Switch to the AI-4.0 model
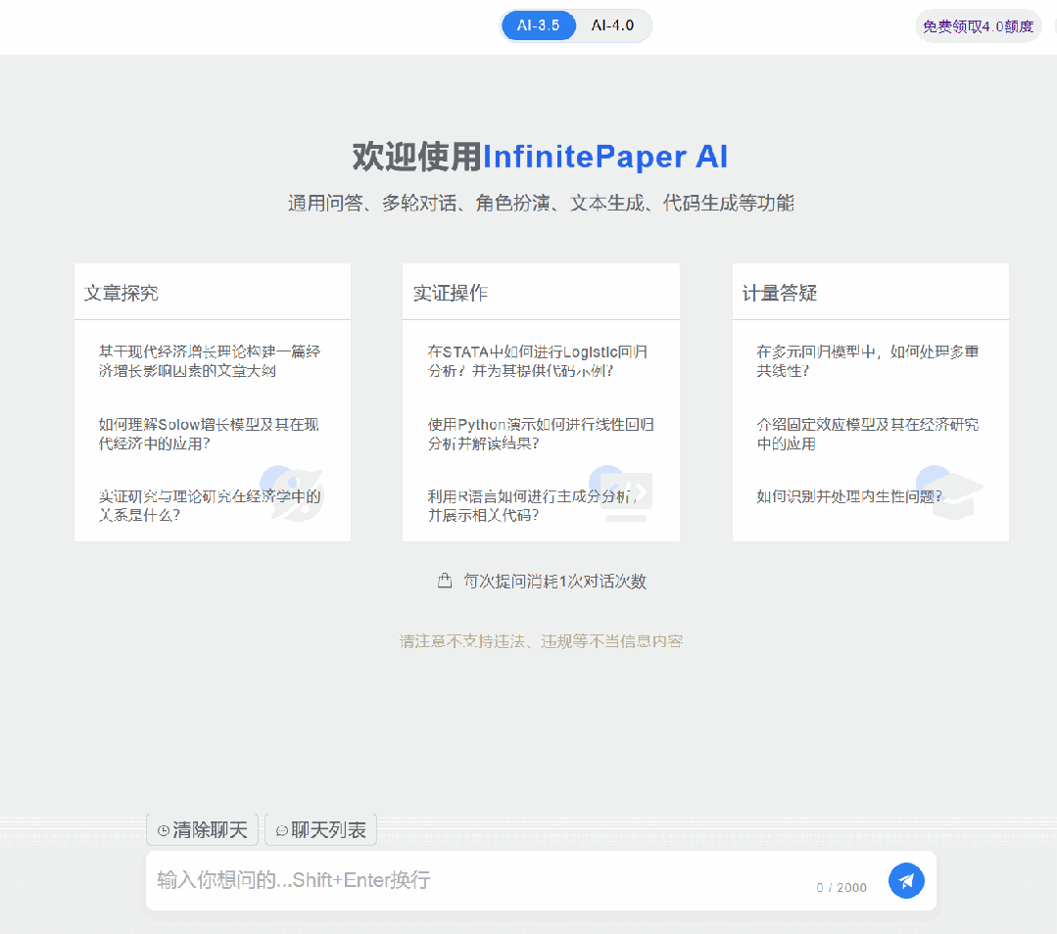 [x=612, y=25]
